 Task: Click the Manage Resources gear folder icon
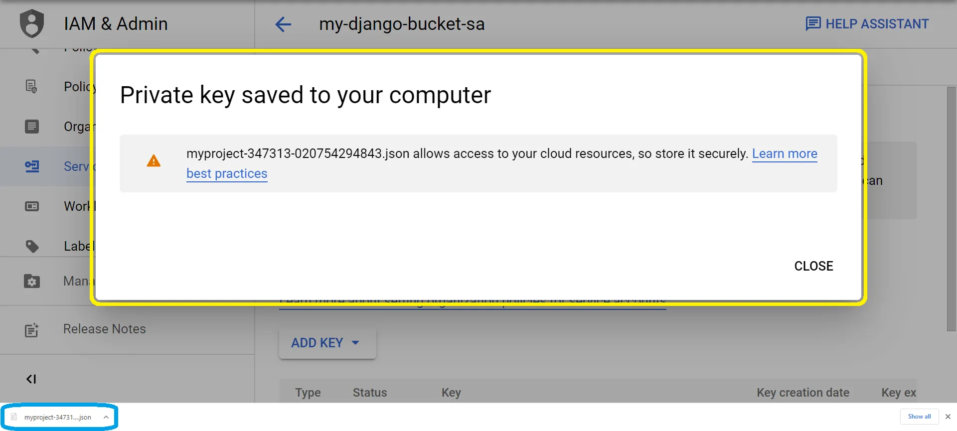click(x=32, y=282)
